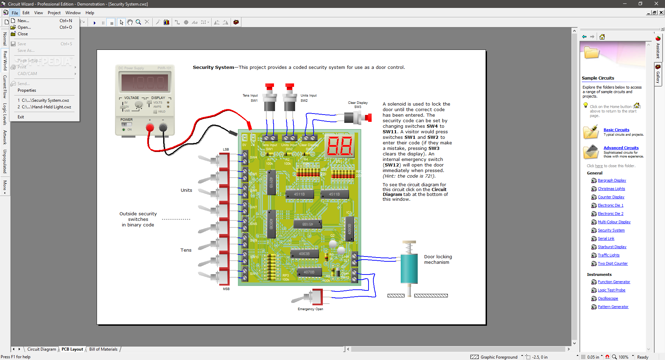Image resolution: width=665 pixels, height=360 pixels.
Task: Click 'here' to close the folder
Action: (599, 166)
